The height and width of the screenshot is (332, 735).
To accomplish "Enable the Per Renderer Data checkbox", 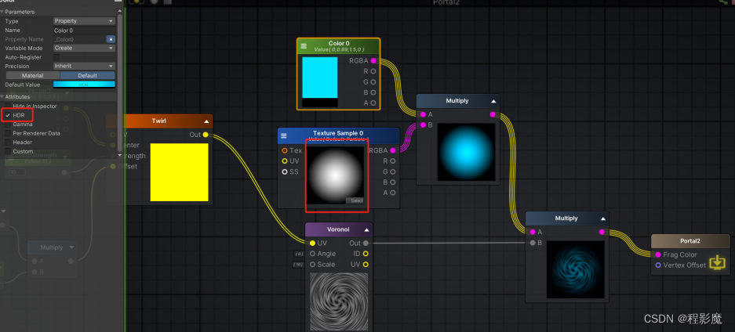I will tap(8, 133).
